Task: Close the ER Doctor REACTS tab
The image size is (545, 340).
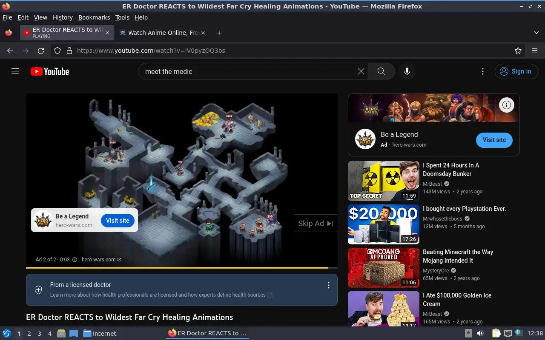Action: [x=107, y=33]
